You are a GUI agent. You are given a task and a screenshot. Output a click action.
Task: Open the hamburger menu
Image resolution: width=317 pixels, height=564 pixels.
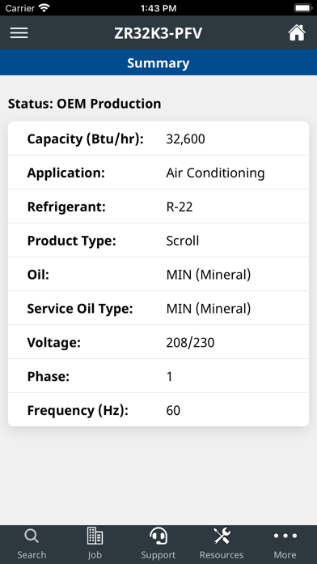[19, 32]
